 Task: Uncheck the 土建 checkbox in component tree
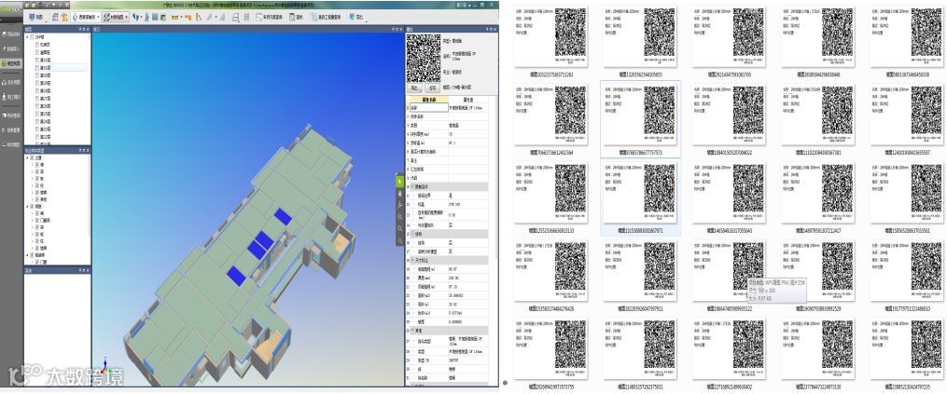click(32, 156)
